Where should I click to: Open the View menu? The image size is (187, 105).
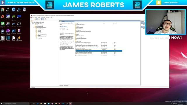tap(39, 17)
